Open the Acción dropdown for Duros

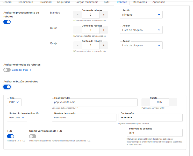pyautogui.click(x=141, y=30)
